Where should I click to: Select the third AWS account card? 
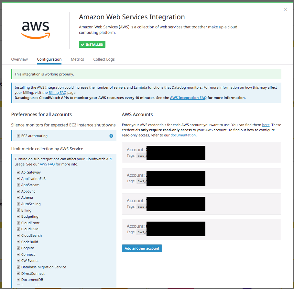pos(201,204)
